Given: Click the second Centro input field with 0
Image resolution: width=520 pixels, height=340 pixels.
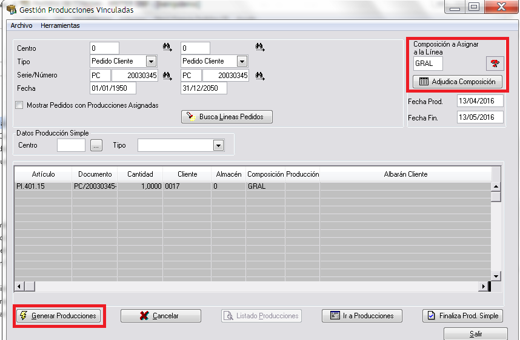Looking at the screenshot, I should tap(195, 48).
